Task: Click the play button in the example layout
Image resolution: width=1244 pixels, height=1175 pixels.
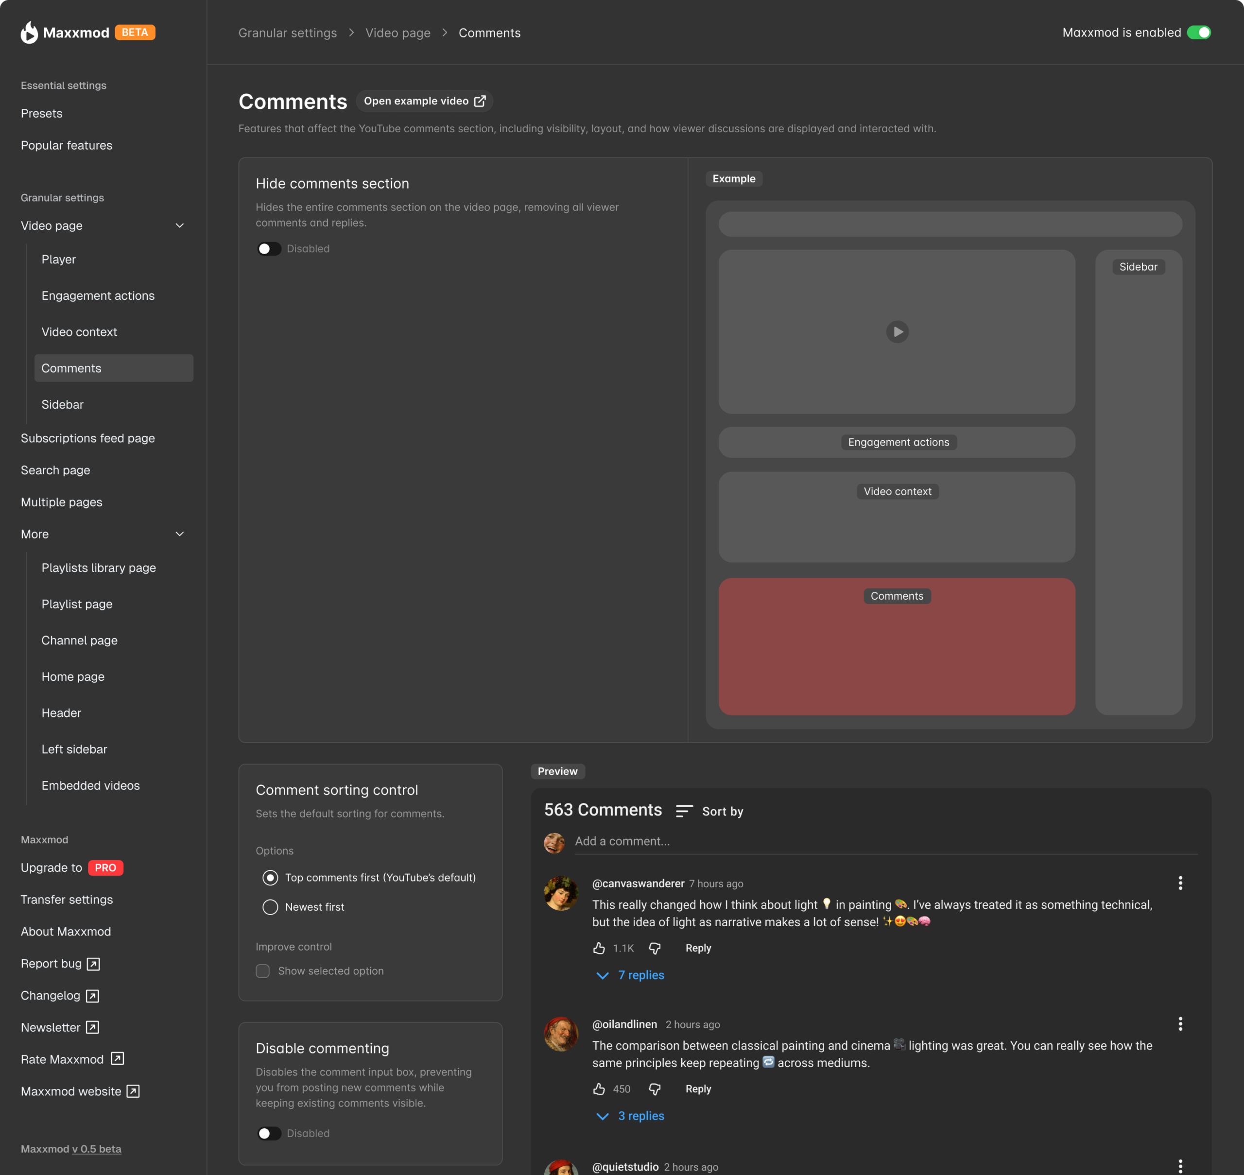Action: point(897,332)
